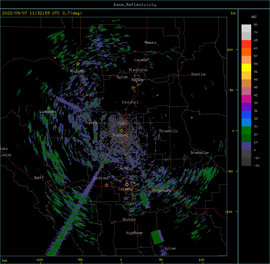
Task: Click the green rectangular echo block near Vulcan
Action: click(156, 237)
